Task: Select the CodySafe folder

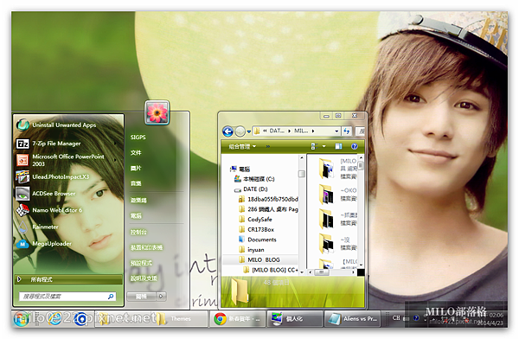Action: tap(255, 220)
